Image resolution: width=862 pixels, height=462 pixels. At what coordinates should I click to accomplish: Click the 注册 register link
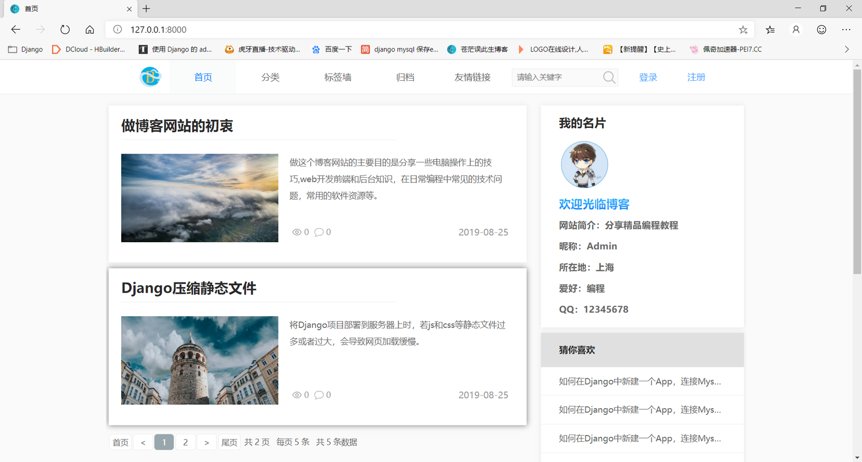coord(696,77)
